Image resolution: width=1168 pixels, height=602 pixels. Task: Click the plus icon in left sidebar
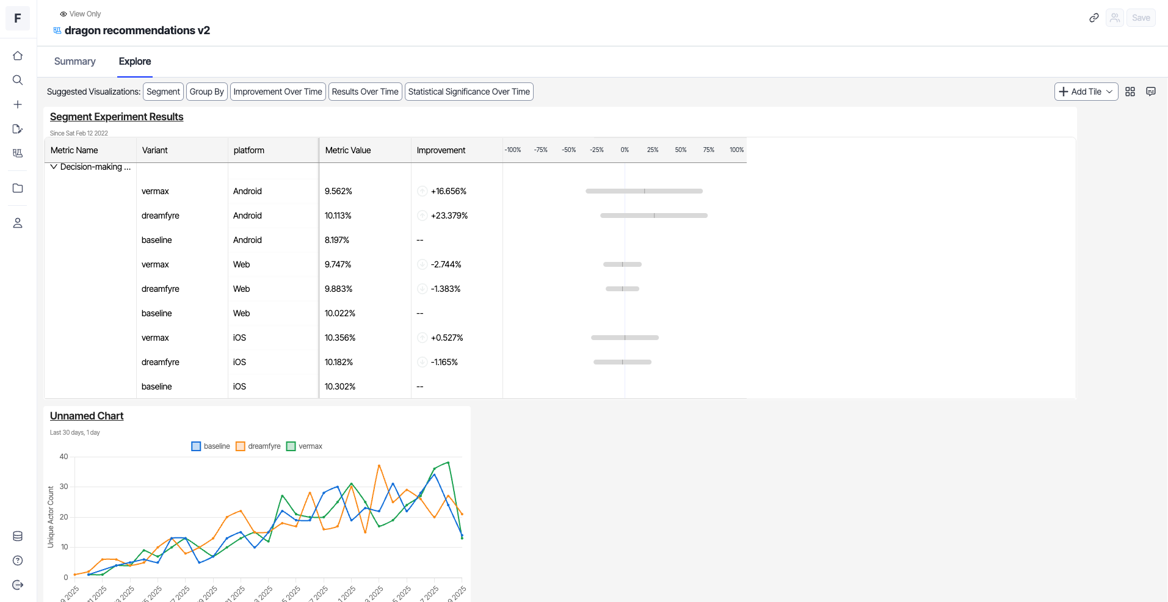click(18, 104)
